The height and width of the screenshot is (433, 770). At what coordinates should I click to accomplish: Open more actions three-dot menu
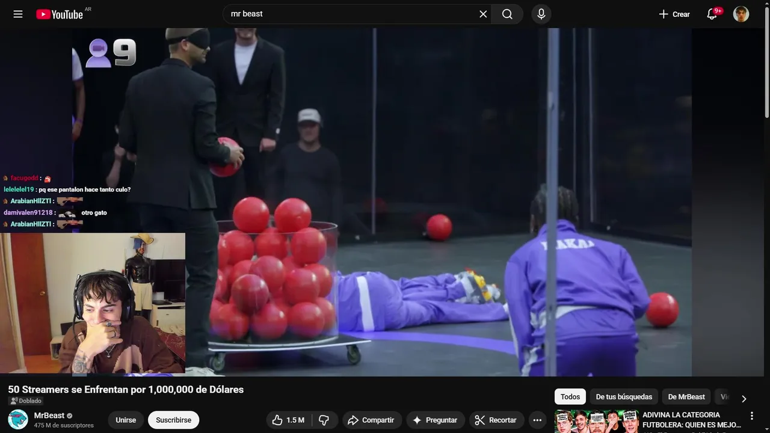click(537, 420)
